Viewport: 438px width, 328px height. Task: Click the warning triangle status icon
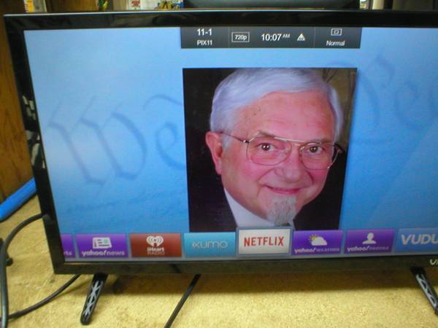point(301,37)
